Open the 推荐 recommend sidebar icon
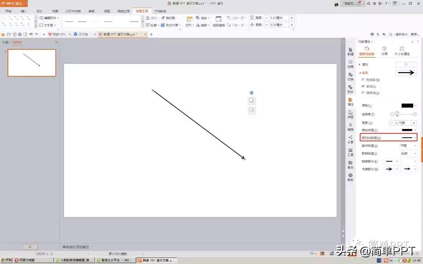 (x=350, y=127)
